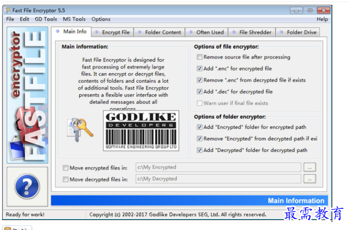Click the Fast File Encryptor sidebar banner
This screenshot has width=348, height=230.
[x=27, y=95]
